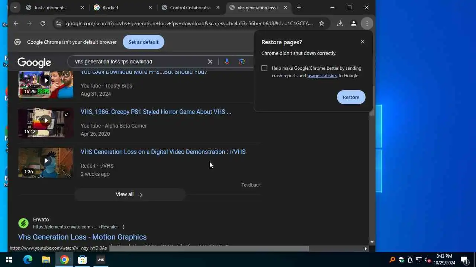The image size is (476, 267).
Task: Open 'VHS, 1986: Creepy PS1 Styled' link
Action: click(156, 112)
